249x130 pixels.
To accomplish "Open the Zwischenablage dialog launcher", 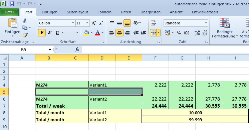I will 33,42.
